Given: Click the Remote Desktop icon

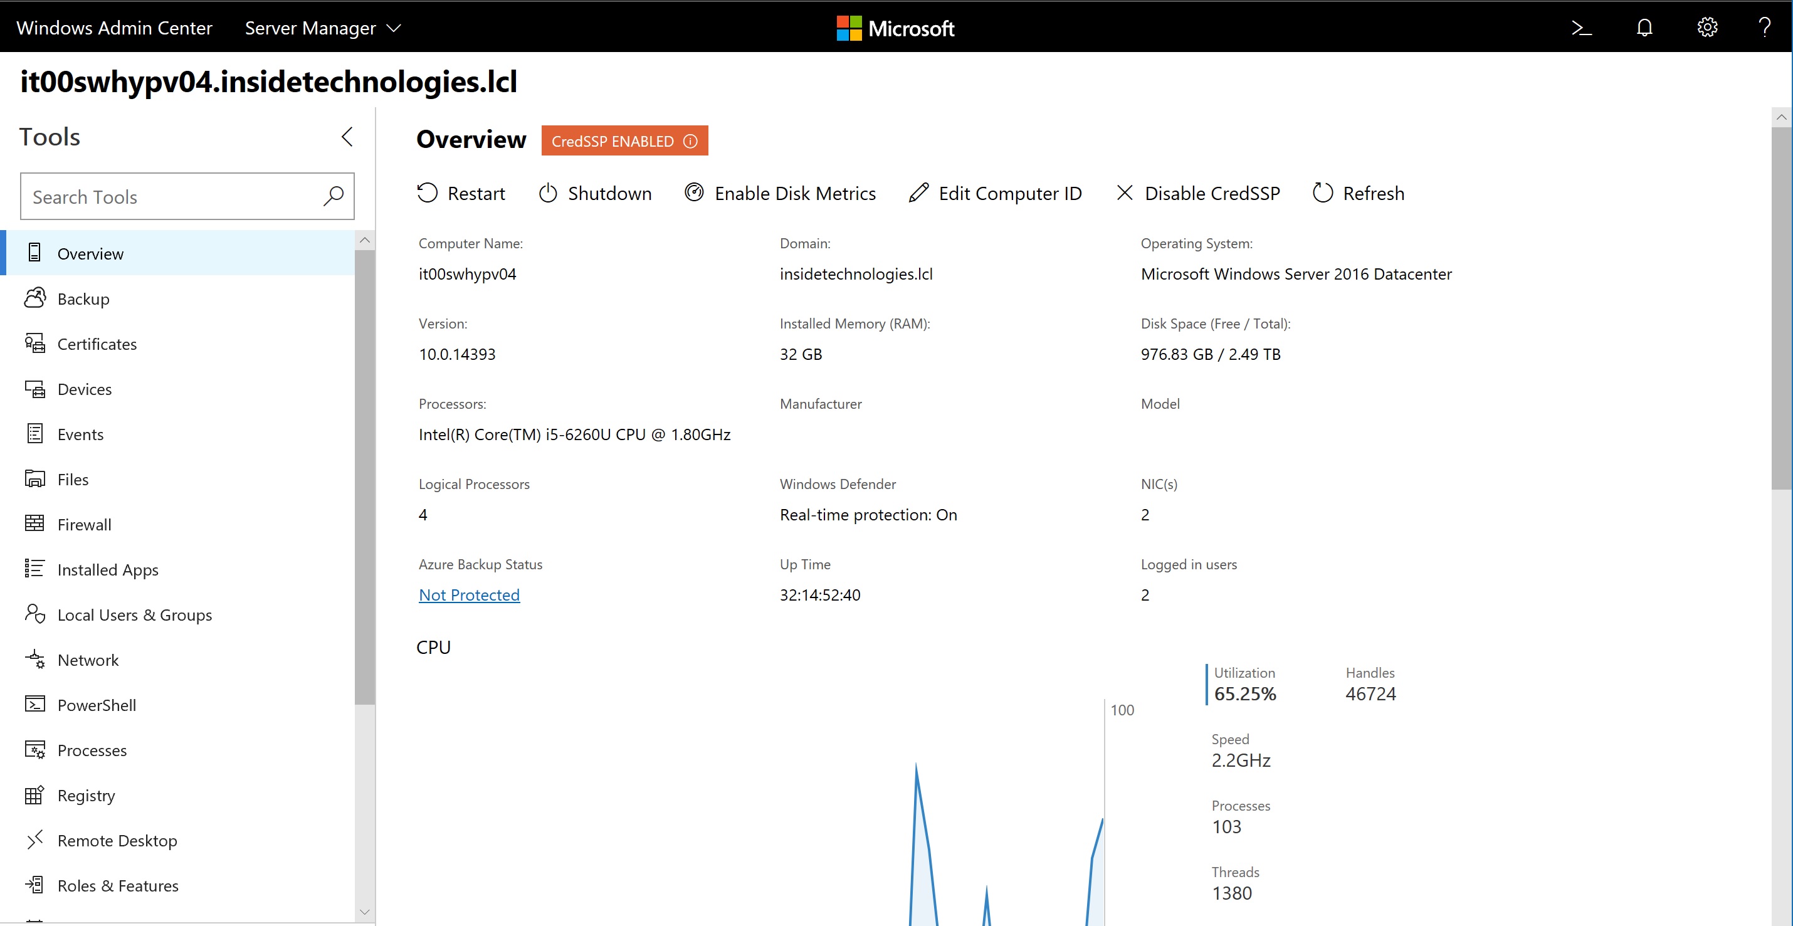Looking at the screenshot, I should coord(35,839).
